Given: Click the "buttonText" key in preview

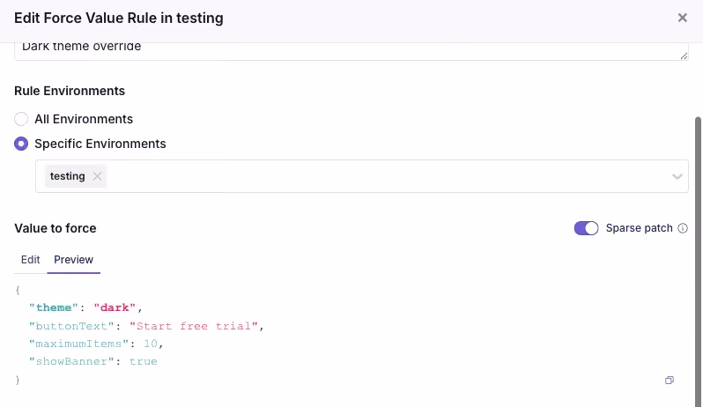Looking at the screenshot, I should (x=71, y=326).
